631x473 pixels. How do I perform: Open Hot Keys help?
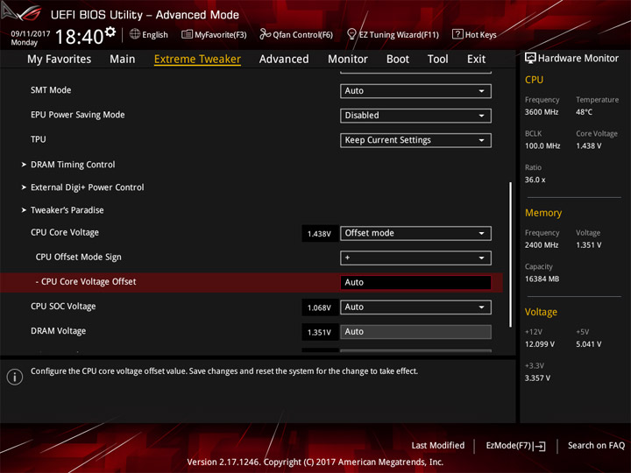474,34
